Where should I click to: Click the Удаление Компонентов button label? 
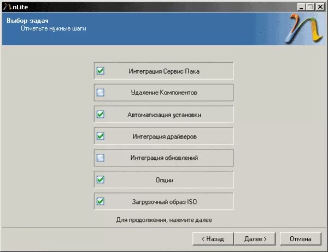click(x=164, y=93)
